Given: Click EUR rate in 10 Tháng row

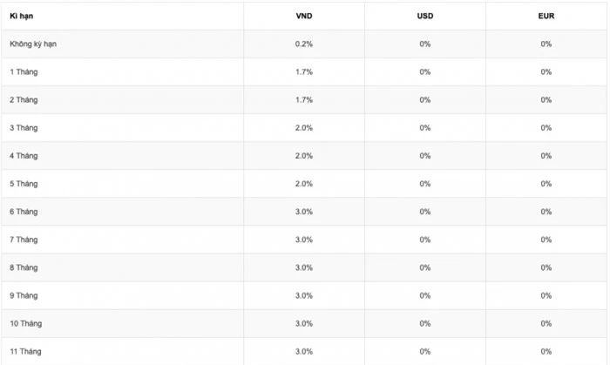Looking at the screenshot, I should (546, 323).
